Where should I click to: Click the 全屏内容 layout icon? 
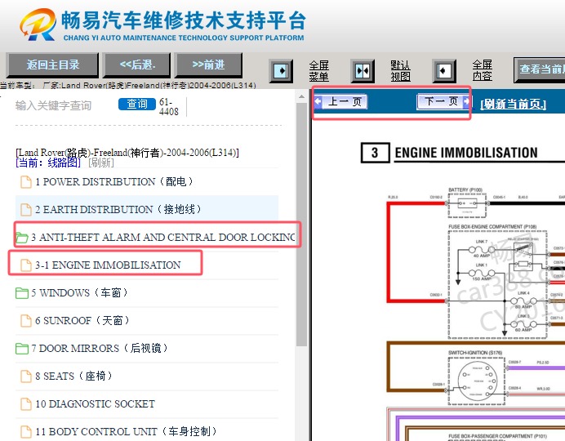444,70
